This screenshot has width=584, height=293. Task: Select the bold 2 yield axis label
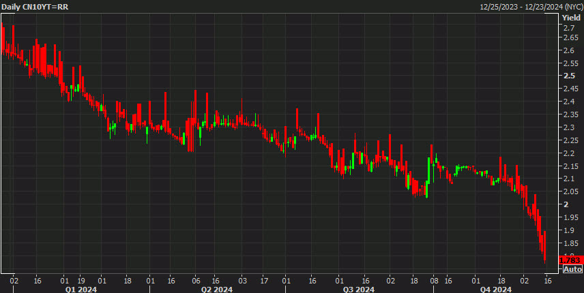pyautogui.click(x=566, y=204)
